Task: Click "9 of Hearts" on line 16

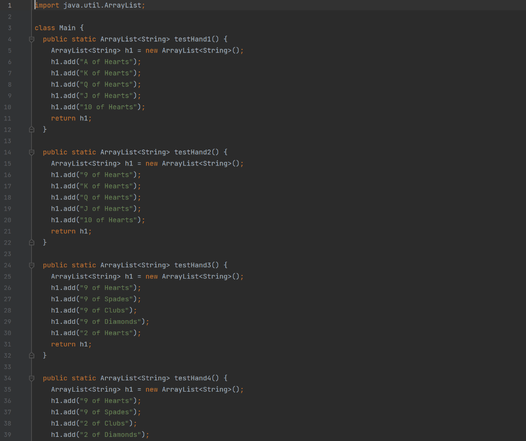Action: (x=106, y=175)
